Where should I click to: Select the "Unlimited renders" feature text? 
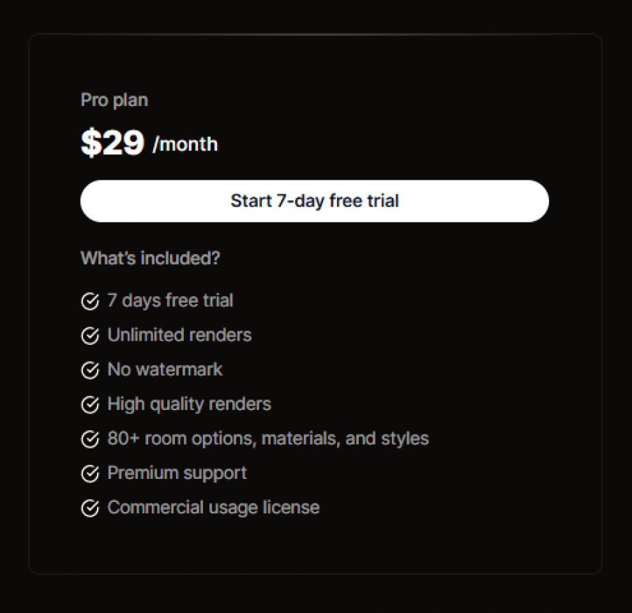pyautogui.click(x=179, y=335)
